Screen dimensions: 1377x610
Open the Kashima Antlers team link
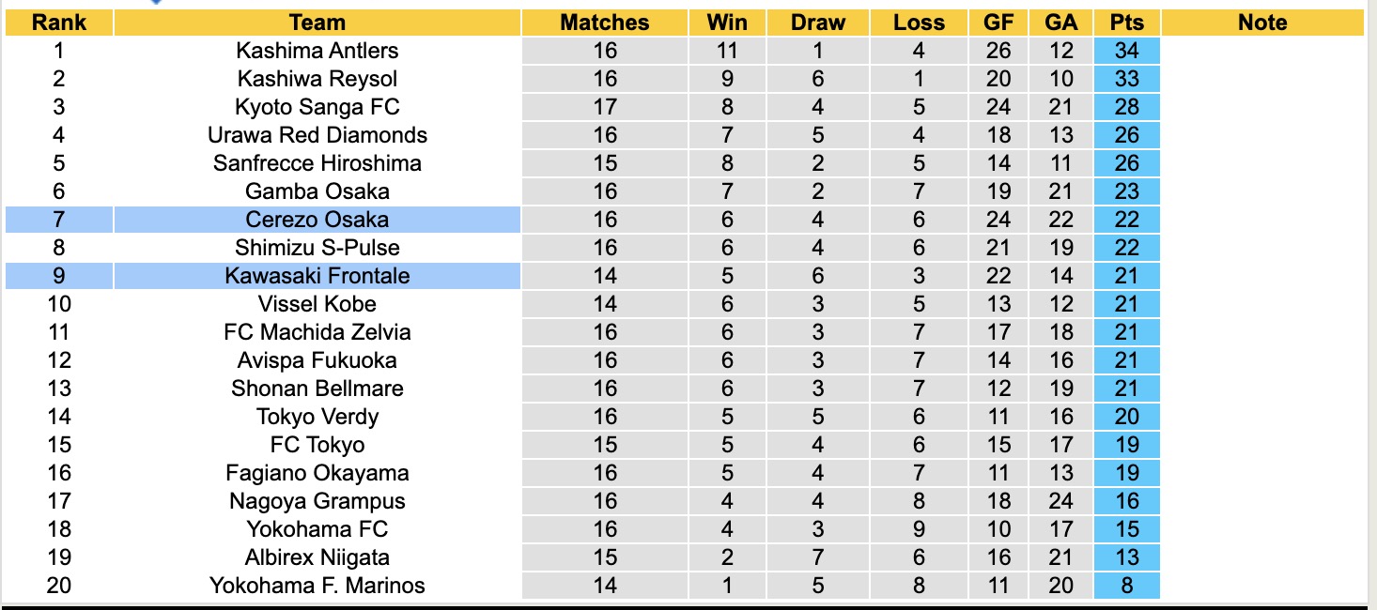[x=317, y=51]
